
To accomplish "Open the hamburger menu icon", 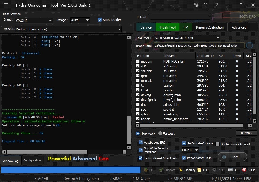I will coord(6,5).
